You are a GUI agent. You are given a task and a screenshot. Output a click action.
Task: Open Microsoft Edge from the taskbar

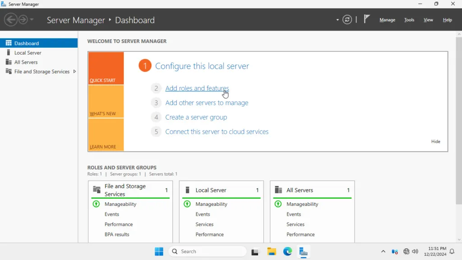287,251
